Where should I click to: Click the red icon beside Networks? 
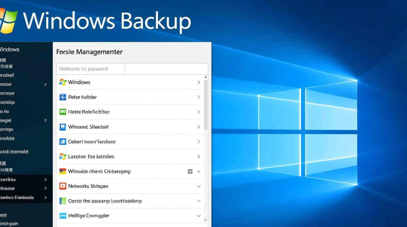click(63, 186)
